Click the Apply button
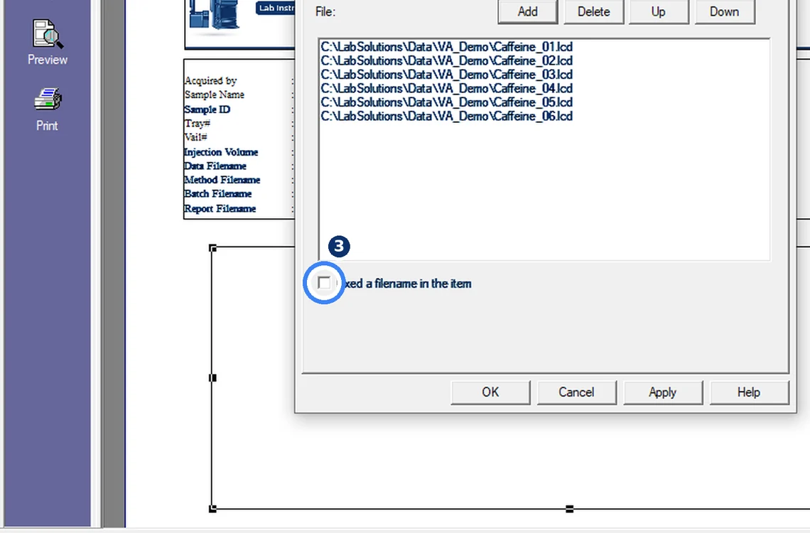The height and width of the screenshot is (533, 810). 663,392
